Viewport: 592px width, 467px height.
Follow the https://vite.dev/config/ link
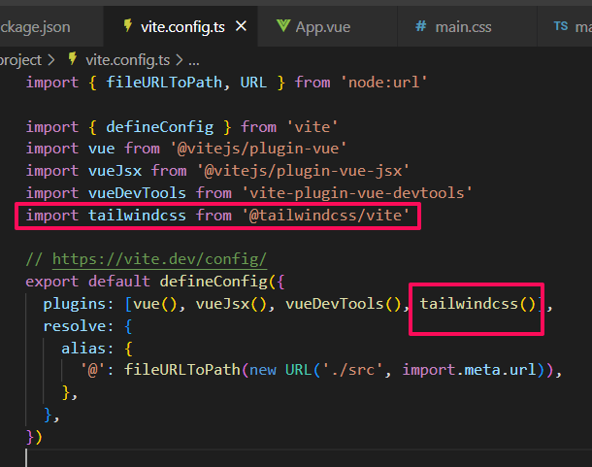click(x=159, y=259)
